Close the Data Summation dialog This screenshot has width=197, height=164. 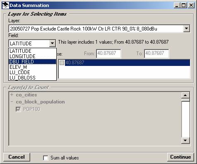(x=191, y=5)
